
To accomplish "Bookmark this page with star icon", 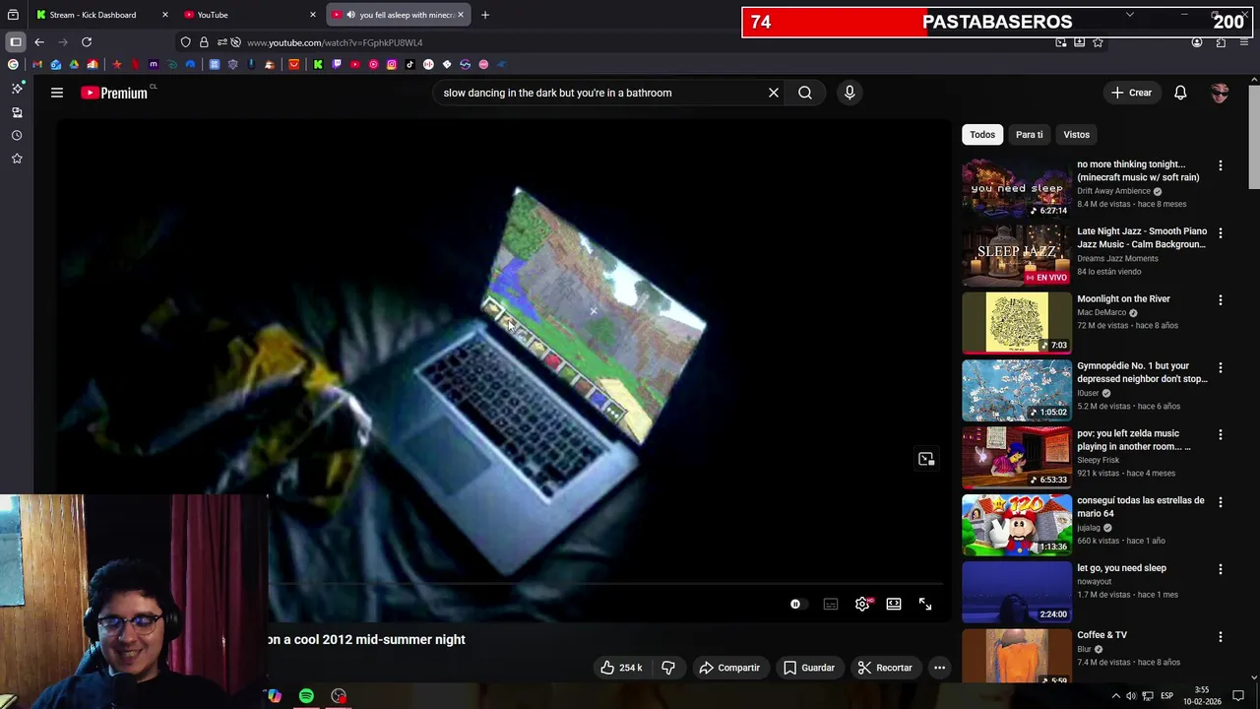I will tap(1099, 42).
